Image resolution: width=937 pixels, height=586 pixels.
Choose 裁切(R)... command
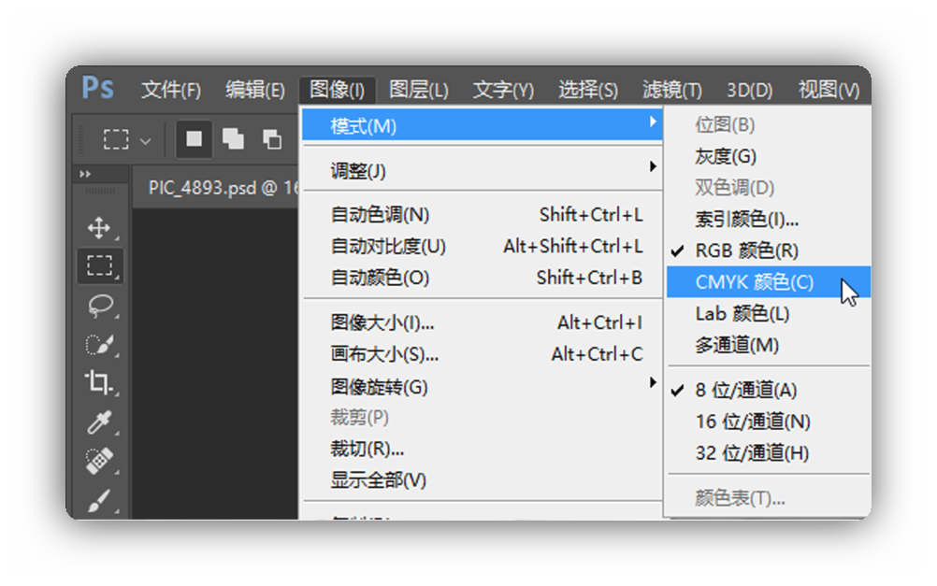coord(483,449)
